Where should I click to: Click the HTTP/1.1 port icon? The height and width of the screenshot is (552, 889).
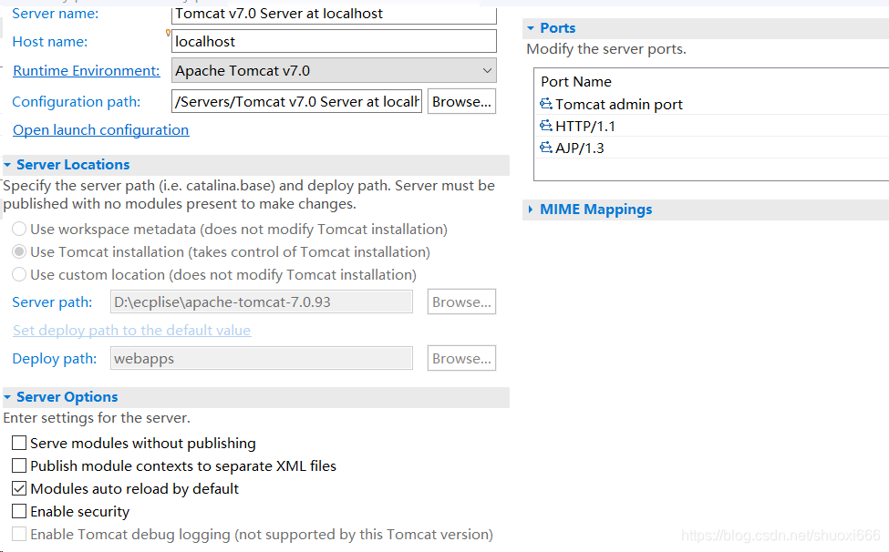[545, 126]
